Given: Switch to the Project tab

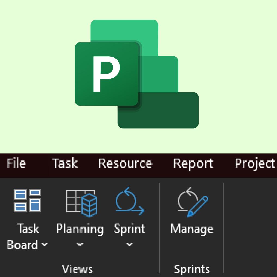Looking at the screenshot, I should click(x=255, y=164).
